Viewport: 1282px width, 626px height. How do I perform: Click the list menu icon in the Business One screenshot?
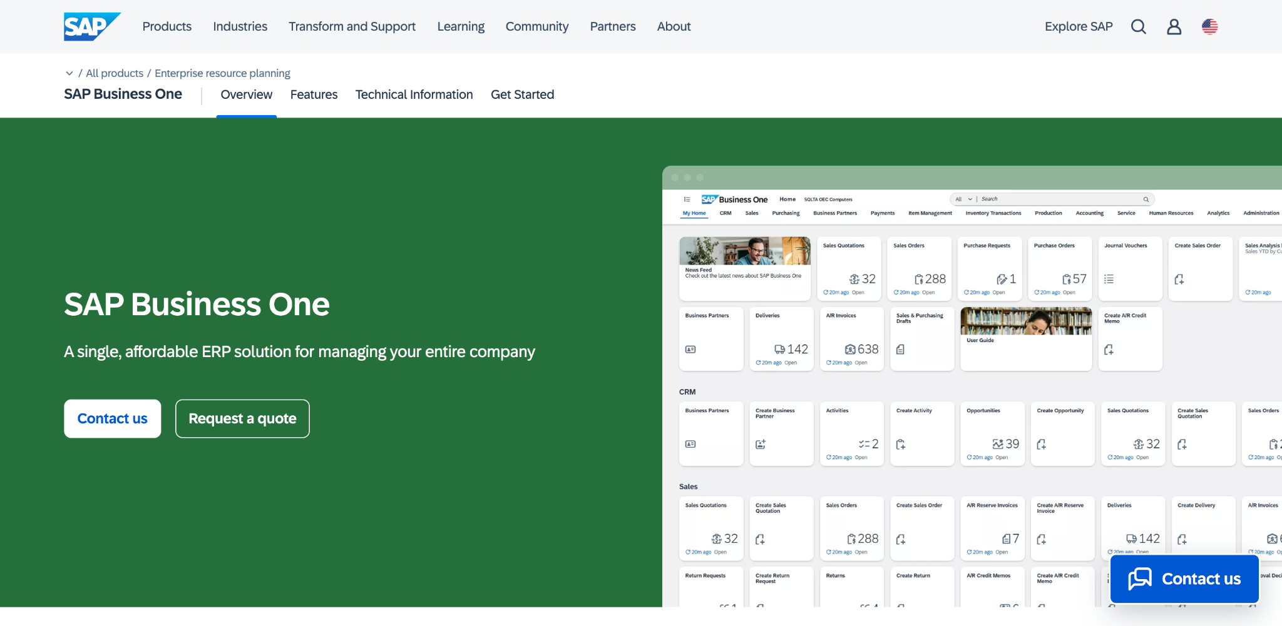point(687,199)
